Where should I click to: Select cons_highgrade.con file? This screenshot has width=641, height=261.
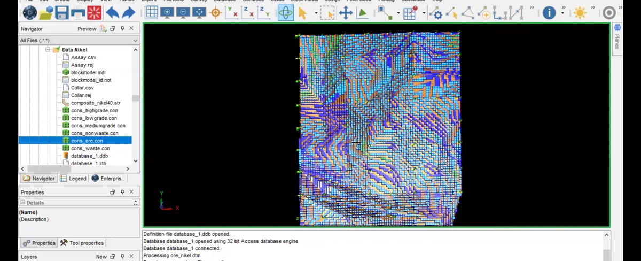pos(94,110)
